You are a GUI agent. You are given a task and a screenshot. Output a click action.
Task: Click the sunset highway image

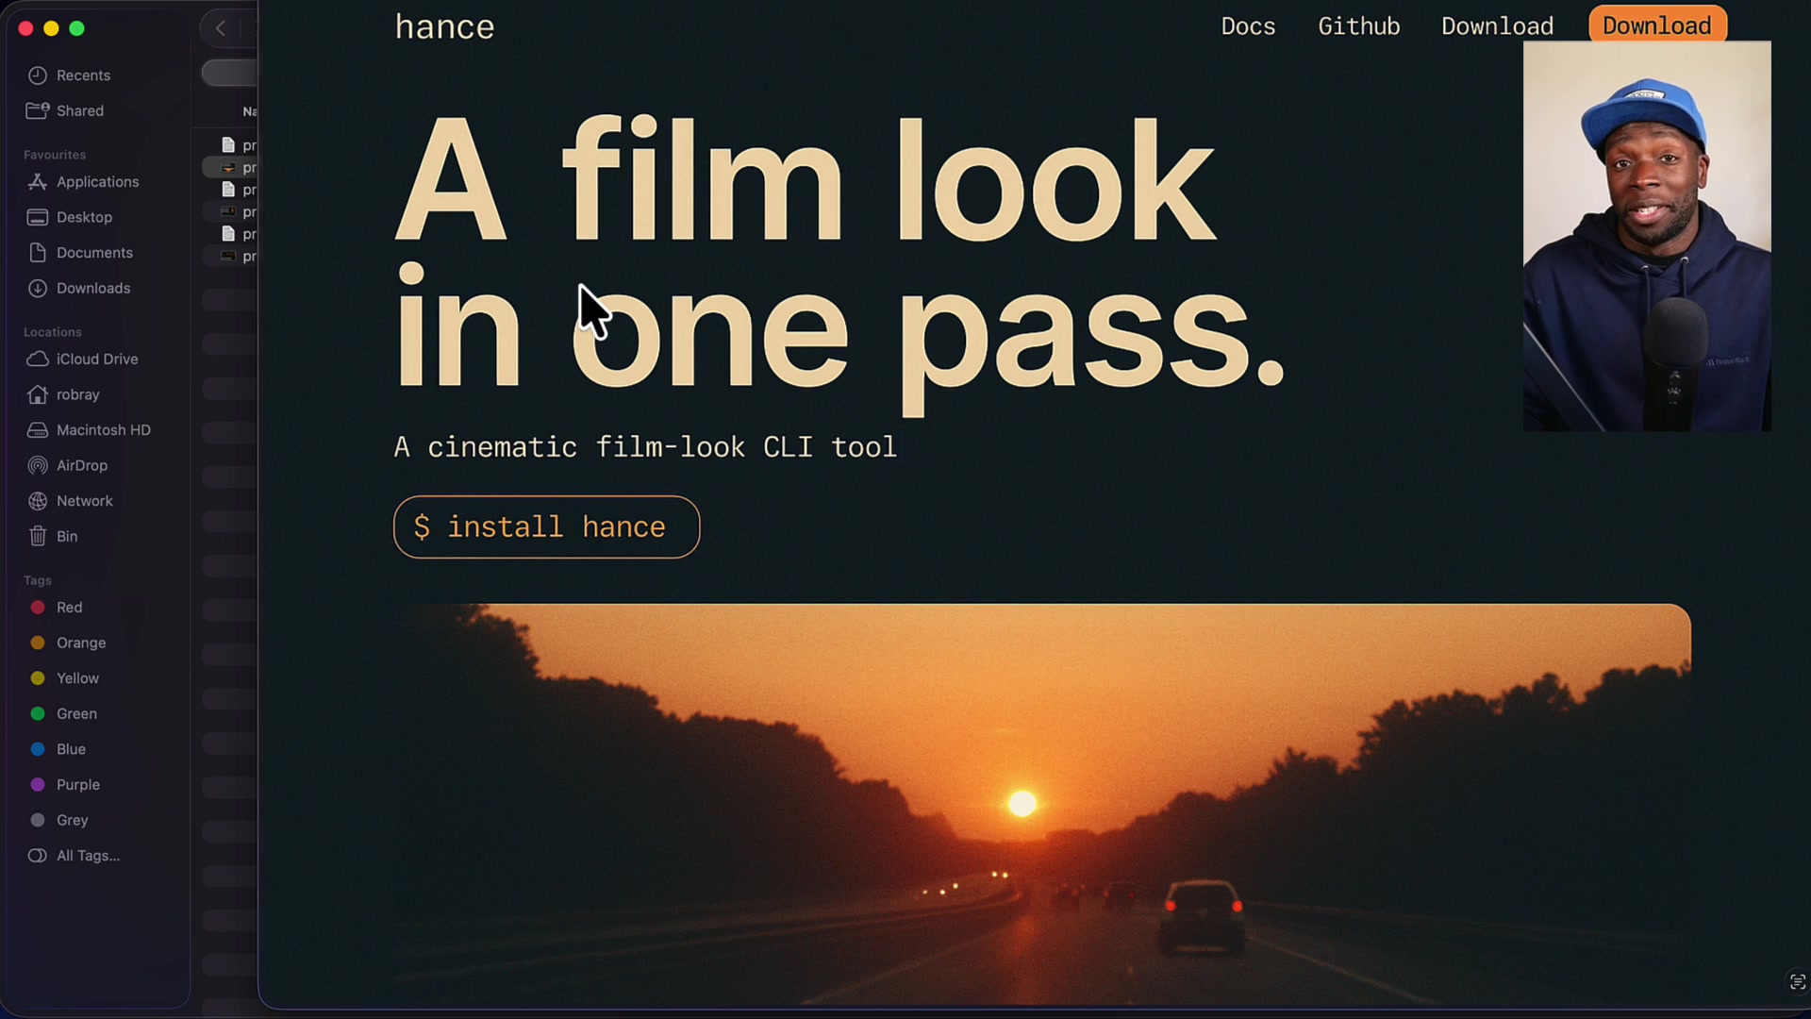point(1042,804)
